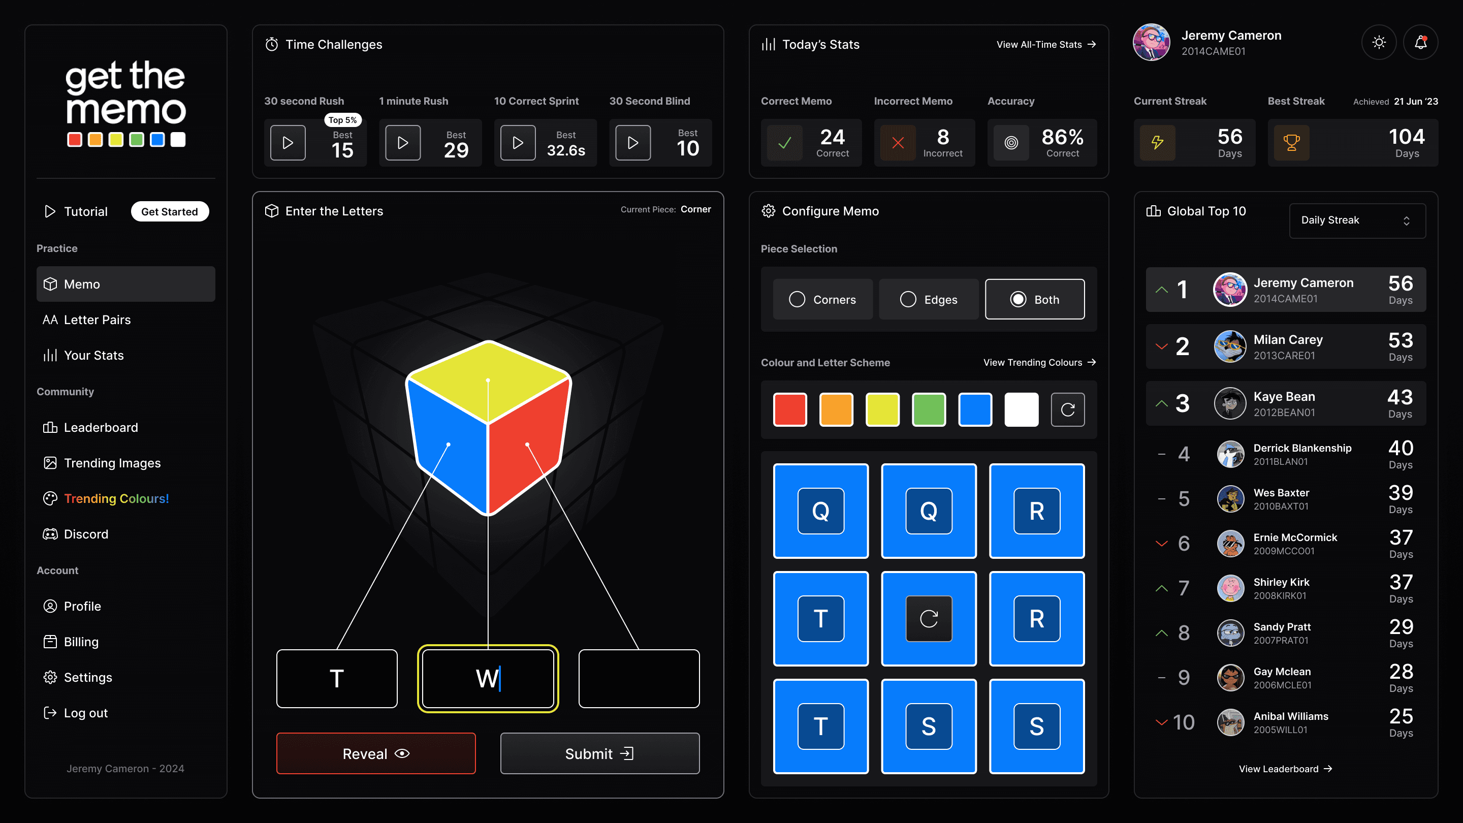Open Profile in Account section
1463x823 pixels.
[x=125, y=607]
